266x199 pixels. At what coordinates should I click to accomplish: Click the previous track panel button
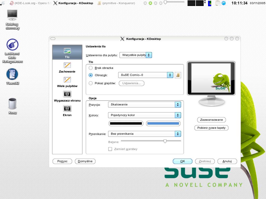pyautogui.click(x=145, y=3)
